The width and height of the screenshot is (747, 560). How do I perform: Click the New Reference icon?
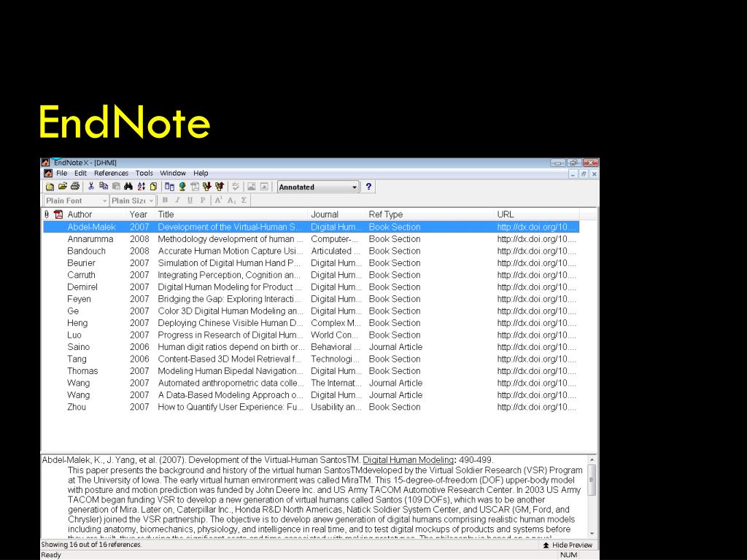tap(153, 187)
